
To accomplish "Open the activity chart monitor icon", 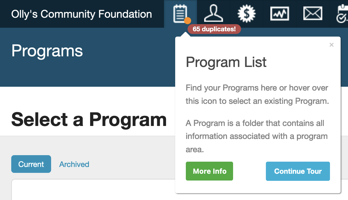I will coord(279,14).
